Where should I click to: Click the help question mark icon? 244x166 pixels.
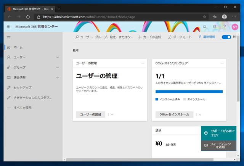pos(225,27)
